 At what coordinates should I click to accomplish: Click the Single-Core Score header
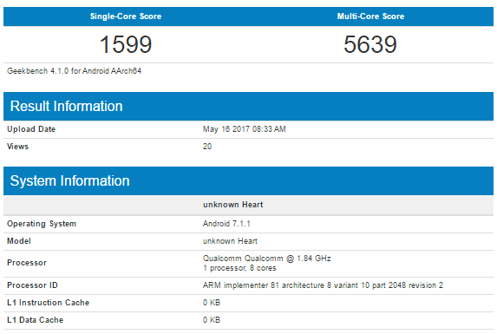coord(126,16)
